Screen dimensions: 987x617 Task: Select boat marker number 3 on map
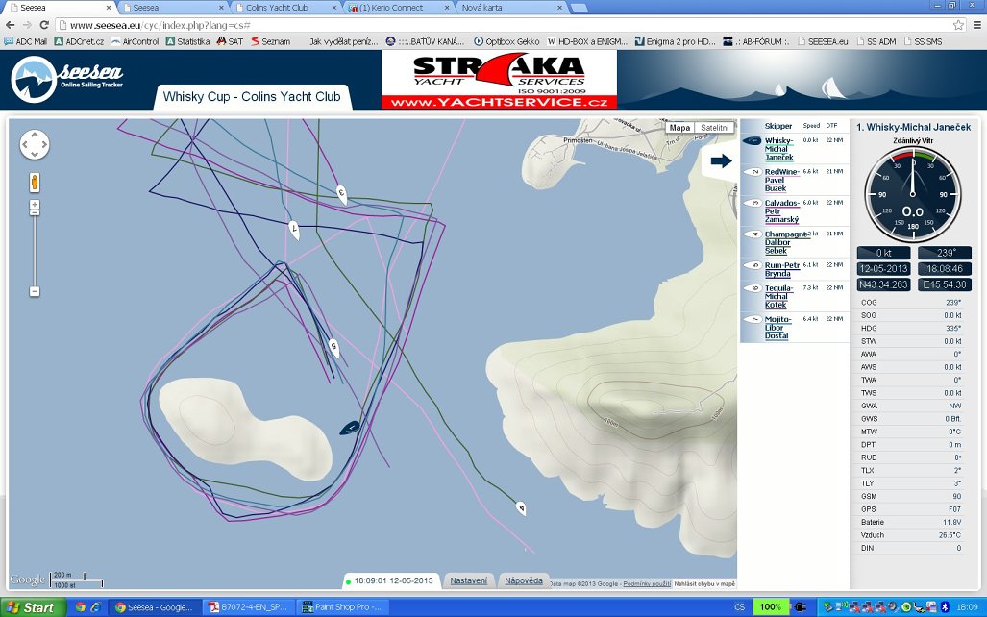coord(341,193)
